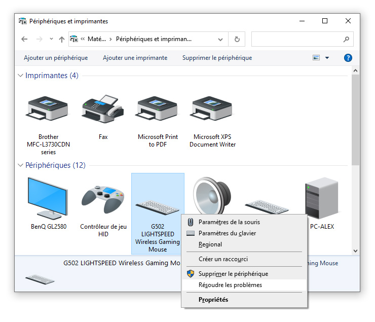375x322 pixels.
Task: Click Supprimer le périphérique in toolbar
Action: pyautogui.click(x=217, y=58)
